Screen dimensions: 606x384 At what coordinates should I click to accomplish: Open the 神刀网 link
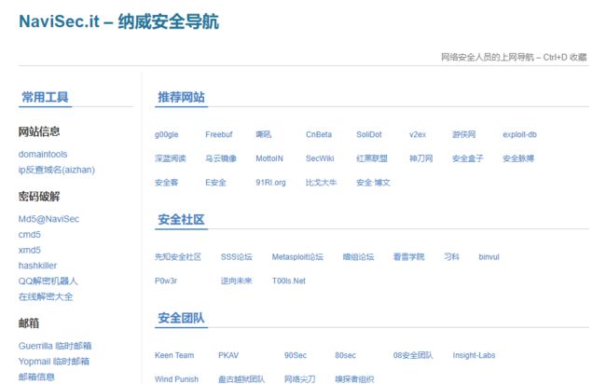[420, 158]
